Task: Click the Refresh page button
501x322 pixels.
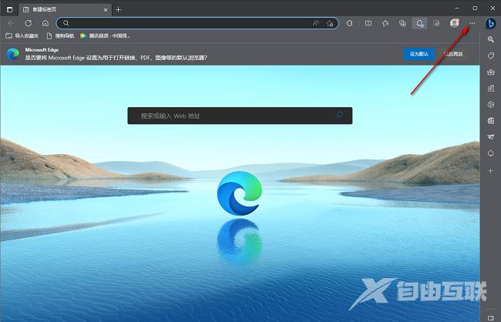Action: tap(29, 23)
